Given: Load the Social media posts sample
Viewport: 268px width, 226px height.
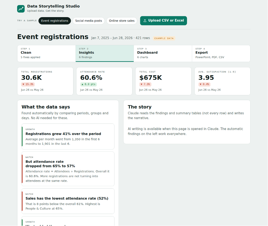Looking at the screenshot, I should pyautogui.click(x=88, y=21).
